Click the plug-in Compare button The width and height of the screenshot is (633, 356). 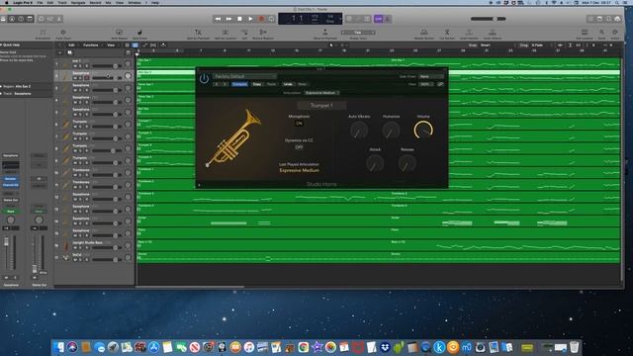[239, 84]
